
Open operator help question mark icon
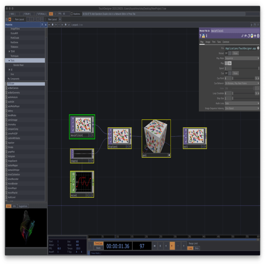coord(200,36)
